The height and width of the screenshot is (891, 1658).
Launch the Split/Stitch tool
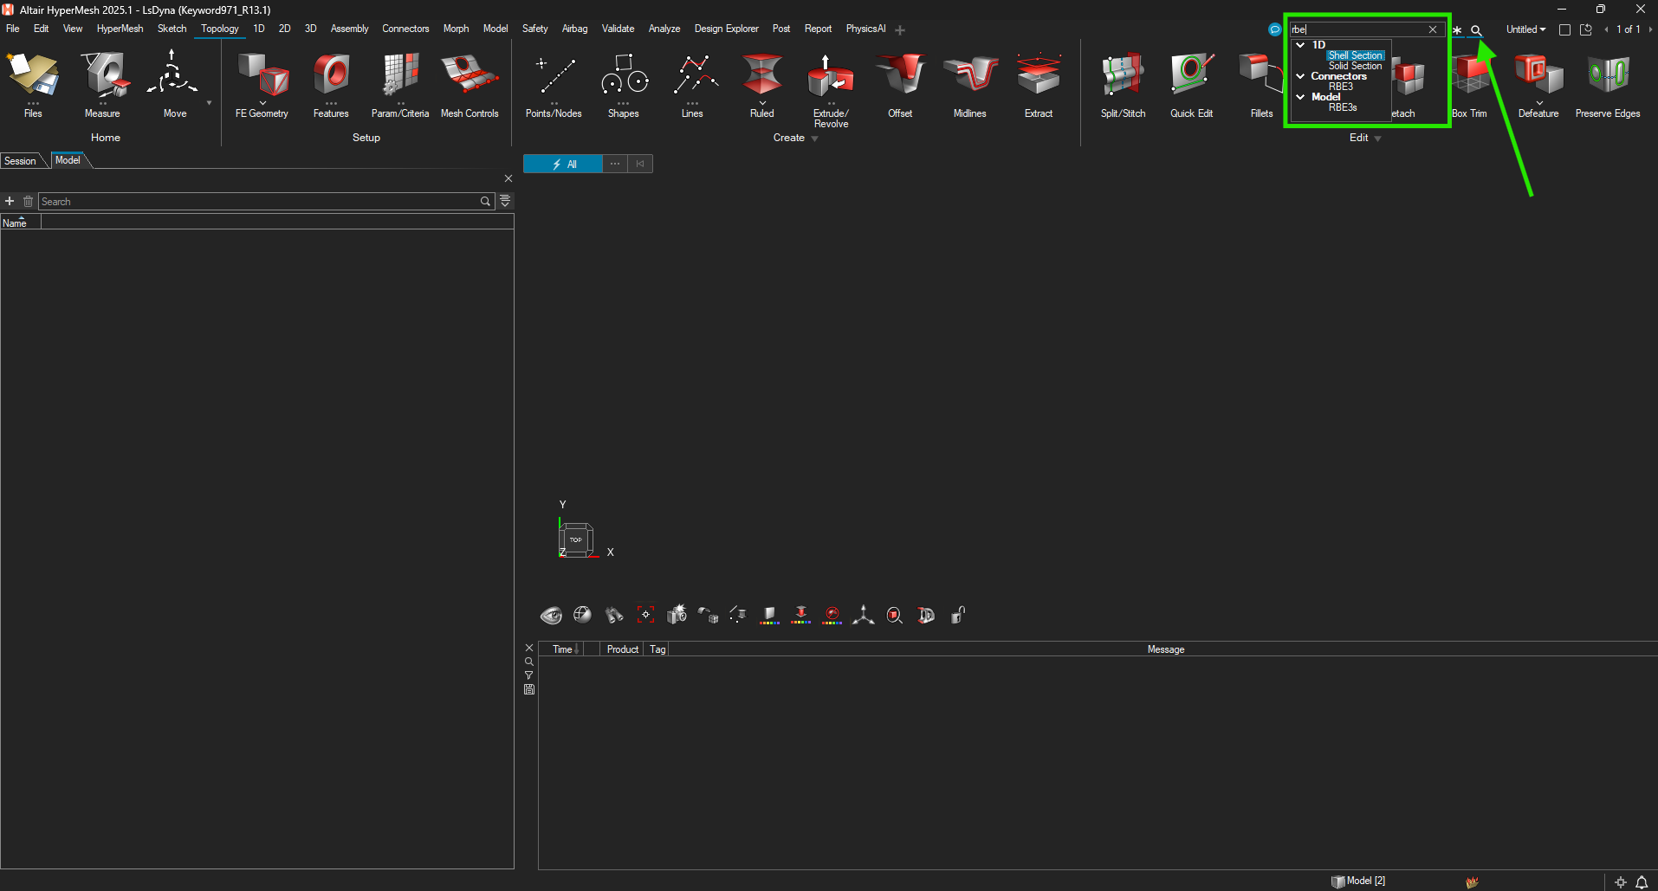[1123, 84]
